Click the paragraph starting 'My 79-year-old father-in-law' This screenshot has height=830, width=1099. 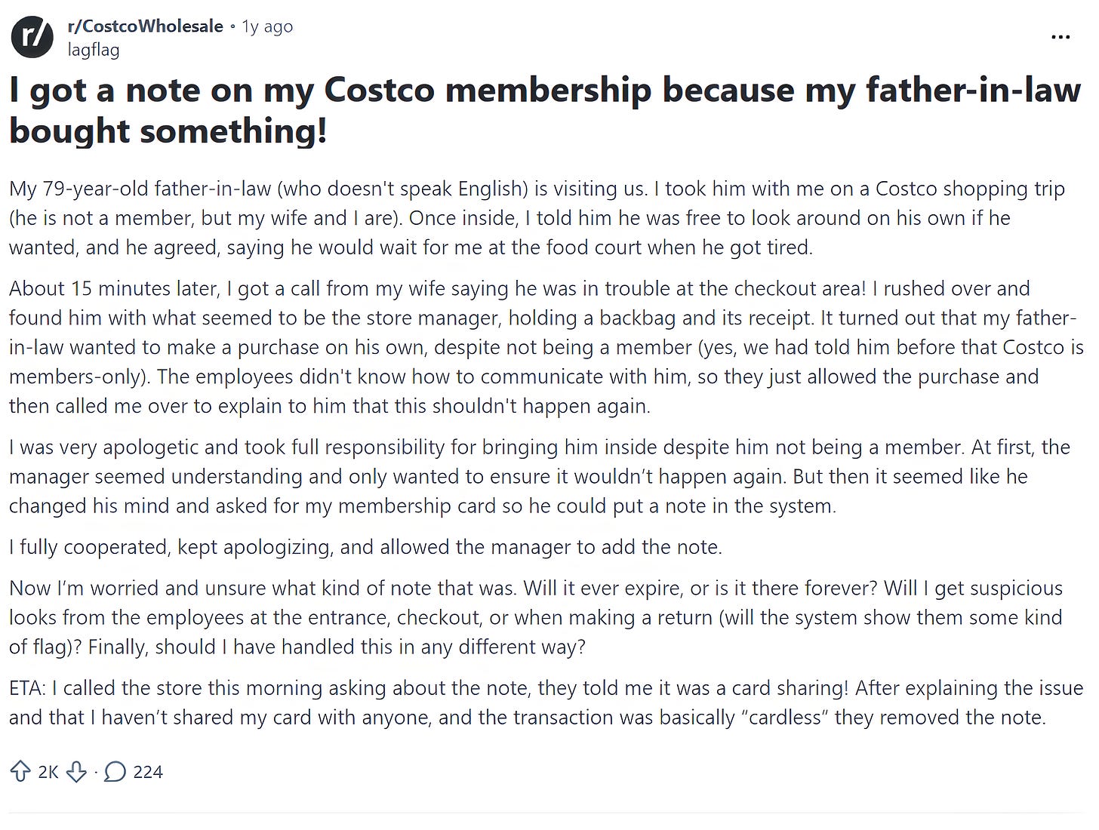point(537,218)
